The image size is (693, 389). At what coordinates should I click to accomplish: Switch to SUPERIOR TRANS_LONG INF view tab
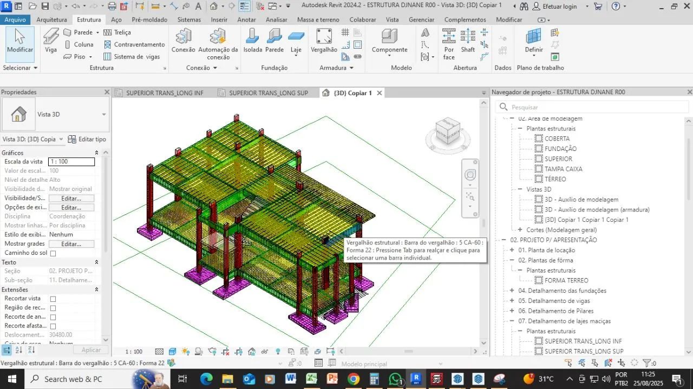tap(164, 93)
